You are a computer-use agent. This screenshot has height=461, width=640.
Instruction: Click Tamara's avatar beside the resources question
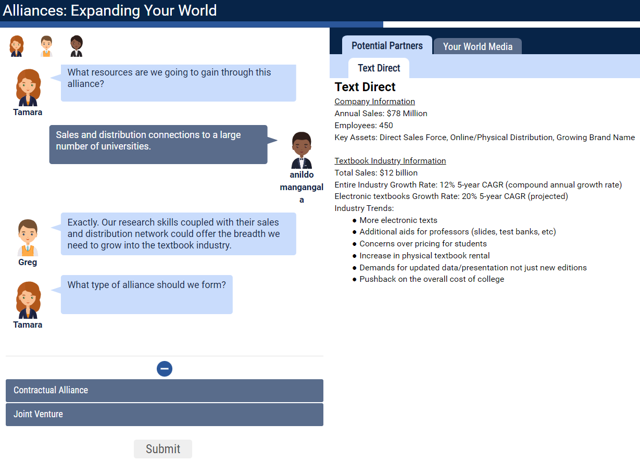click(x=28, y=88)
